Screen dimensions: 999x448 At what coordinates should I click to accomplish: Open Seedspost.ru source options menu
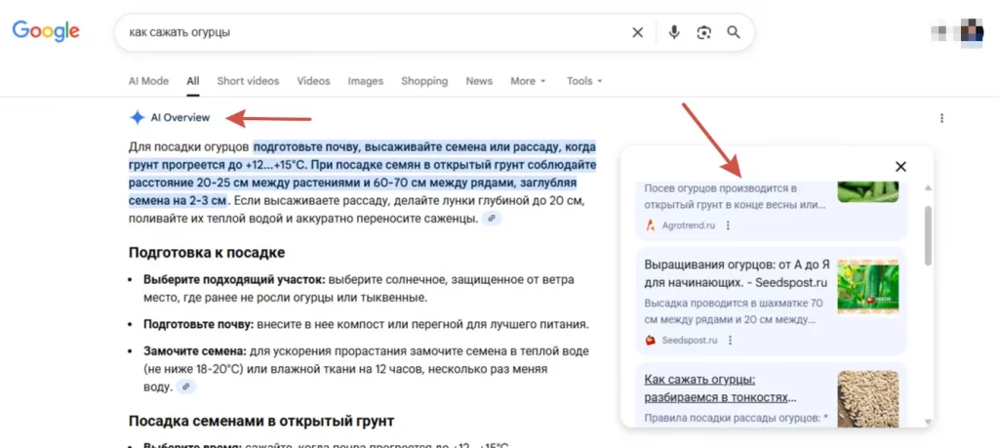730,341
